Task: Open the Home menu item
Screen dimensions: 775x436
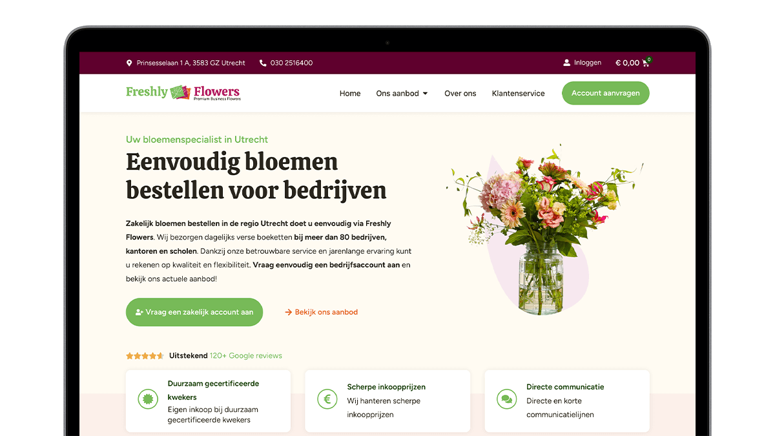Action: point(350,94)
